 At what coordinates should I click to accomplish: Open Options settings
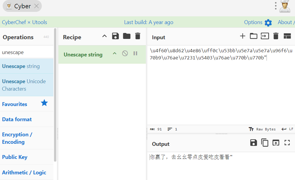(x=253, y=22)
